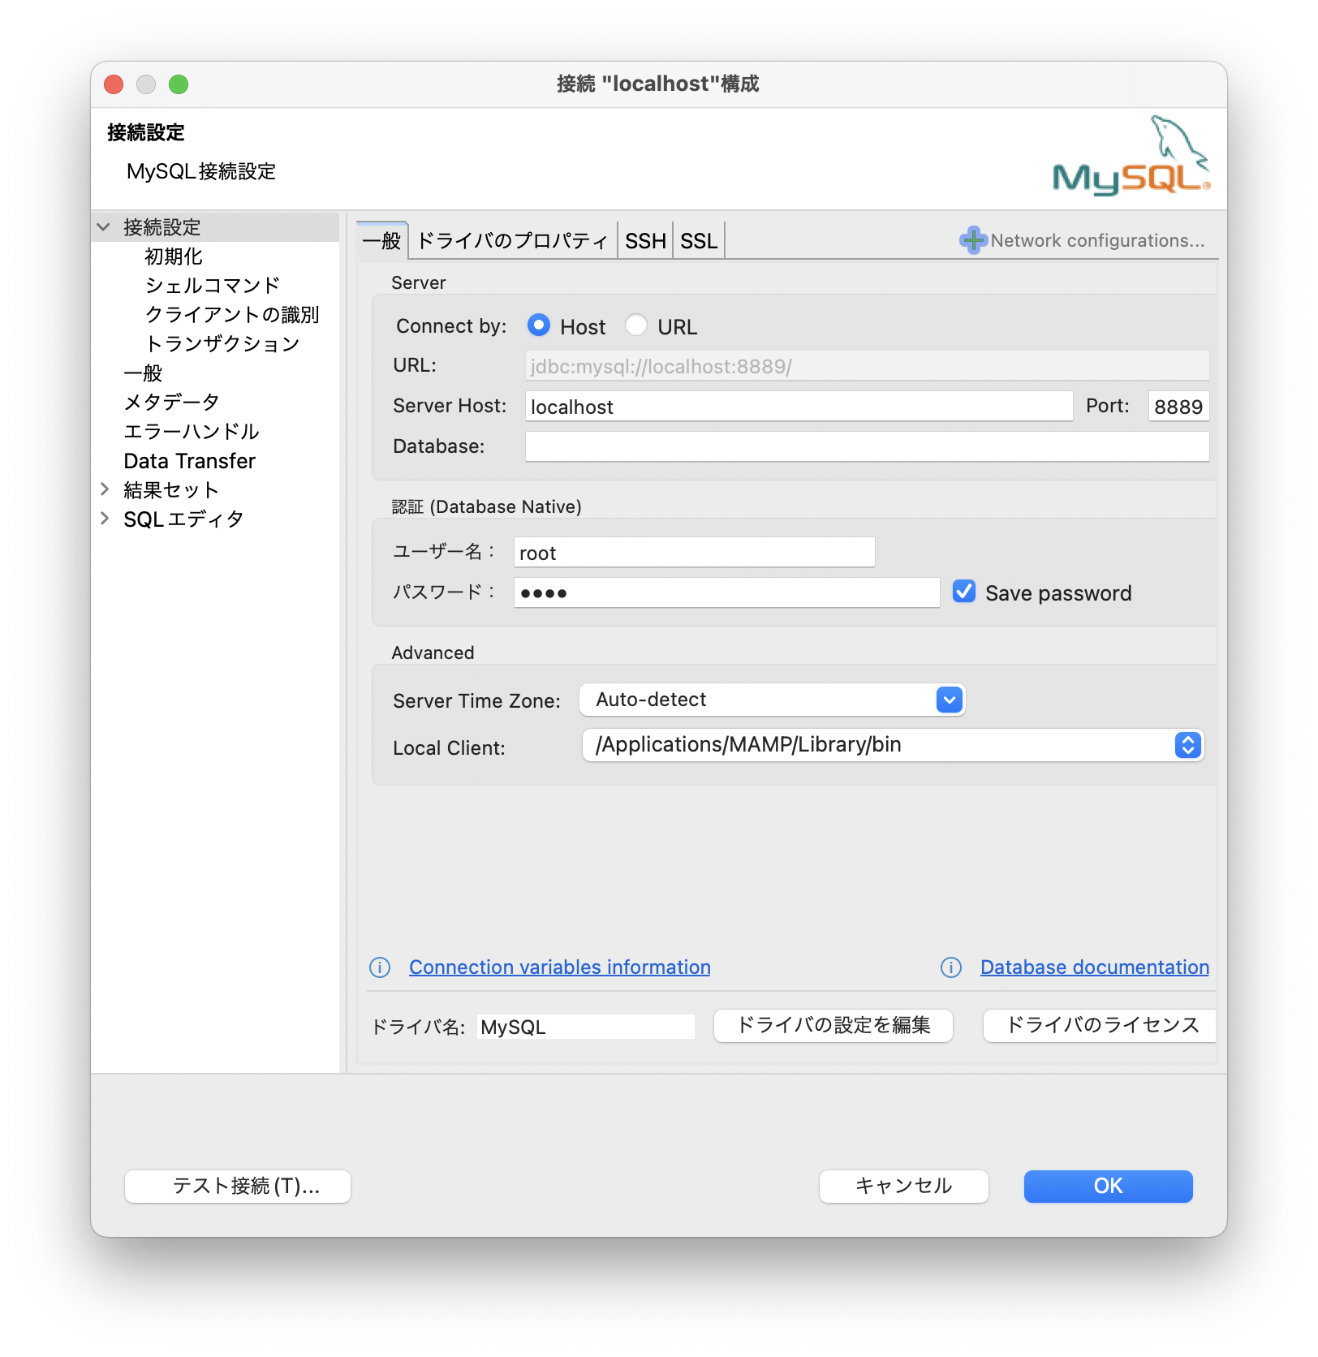Image resolution: width=1318 pixels, height=1357 pixels.
Task: Select the Host radio button
Action: (x=538, y=325)
